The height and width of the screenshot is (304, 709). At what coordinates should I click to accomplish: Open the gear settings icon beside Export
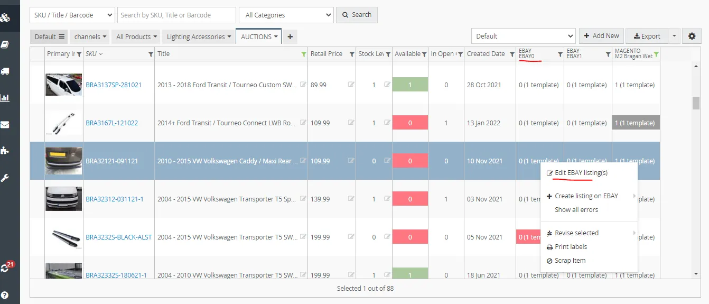click(x=692, y=36)
